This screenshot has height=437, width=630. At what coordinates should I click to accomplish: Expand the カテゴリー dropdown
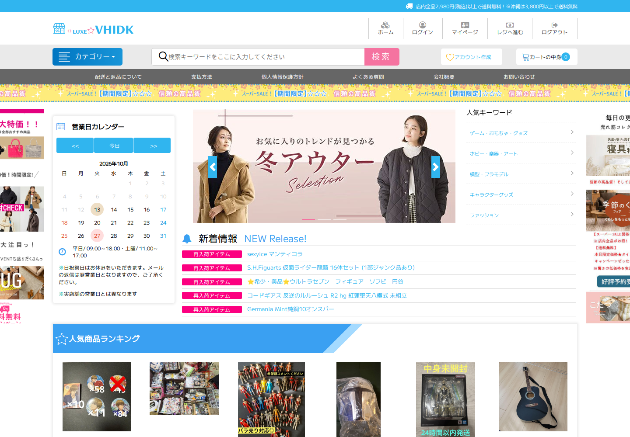click(x=87, y=57)
